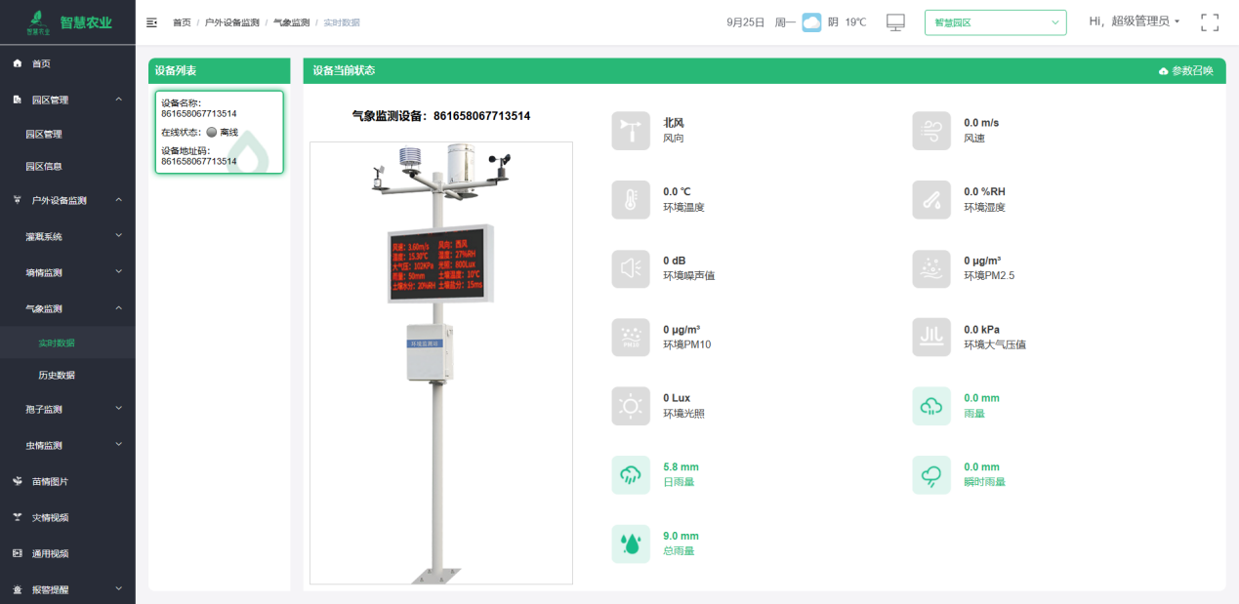Click the 环境PM10 icon
This screenshot has height=604, width=1239.
pos(631,337)
